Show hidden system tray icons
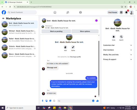 click(x=118, y=108)
